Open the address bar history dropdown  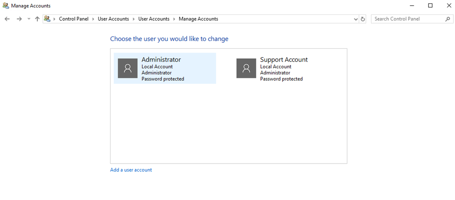[x=356, y=19]
